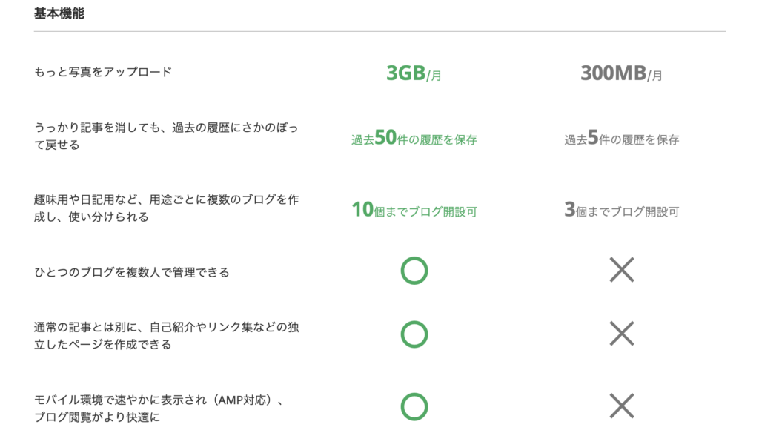759x436 pixels.
Task: Click the green 10個までブログ開設可 text
Action: tap(414, 211)
